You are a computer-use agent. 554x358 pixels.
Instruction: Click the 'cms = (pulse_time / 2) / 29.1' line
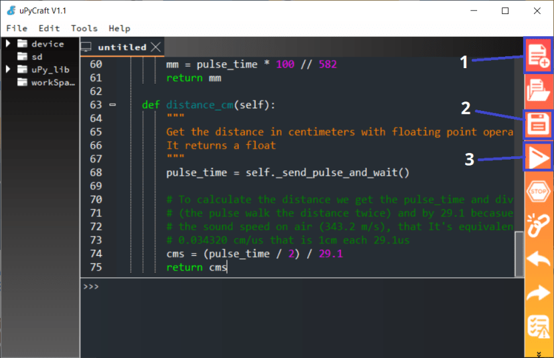pos(254,254)
